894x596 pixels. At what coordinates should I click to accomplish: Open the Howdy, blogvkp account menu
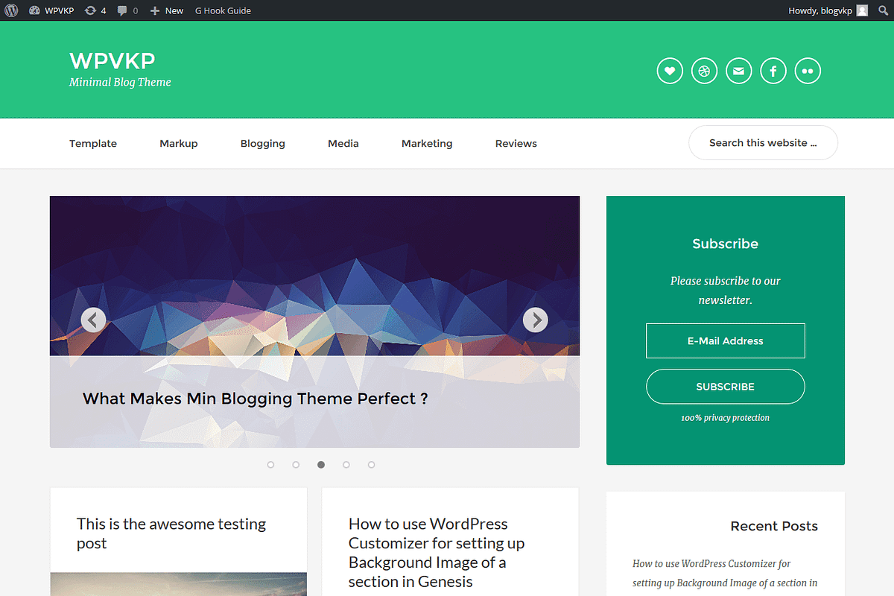tap(828, 10)
